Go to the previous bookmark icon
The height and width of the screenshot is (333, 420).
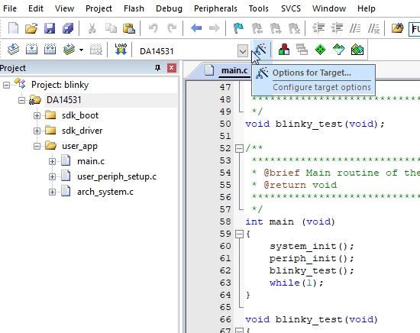point(257,27)
